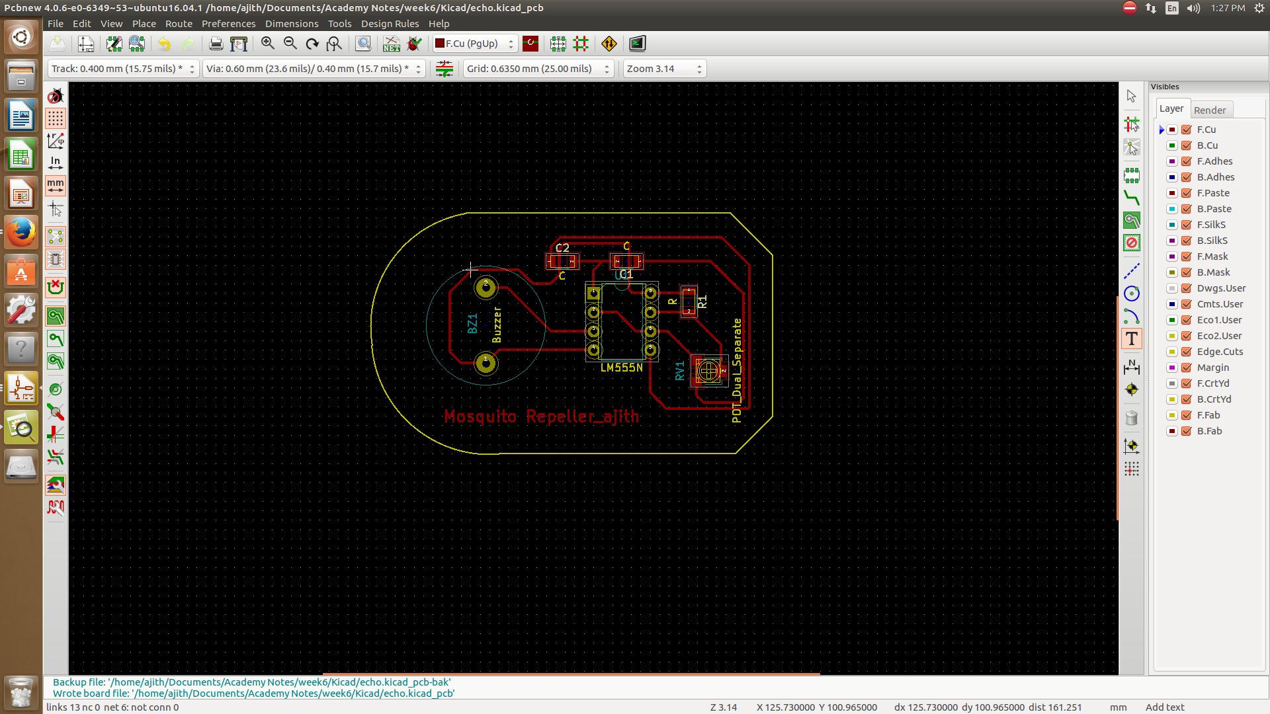
Task: Undo last command
Action: click(x=164, y=44)
